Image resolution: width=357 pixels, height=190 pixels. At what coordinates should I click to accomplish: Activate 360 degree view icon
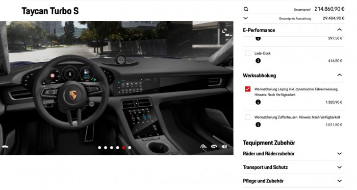point(214,147)
